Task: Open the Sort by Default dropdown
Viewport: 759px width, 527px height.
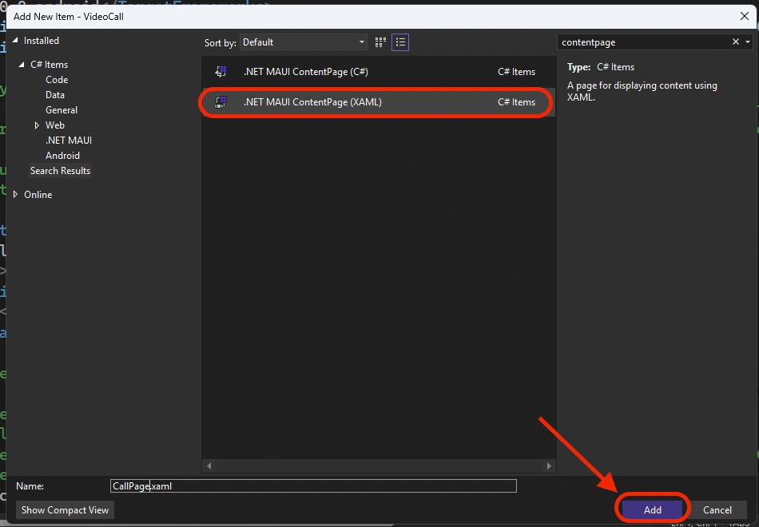Action: (x=303, y=42)
